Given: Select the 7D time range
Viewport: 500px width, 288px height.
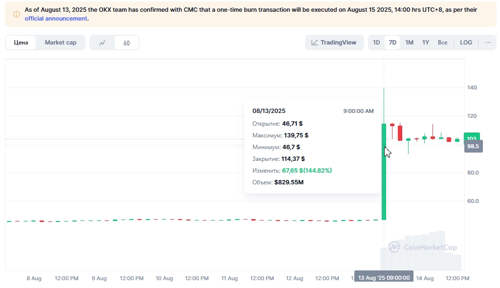Looking at the screenshot, I should coord(392,43).
